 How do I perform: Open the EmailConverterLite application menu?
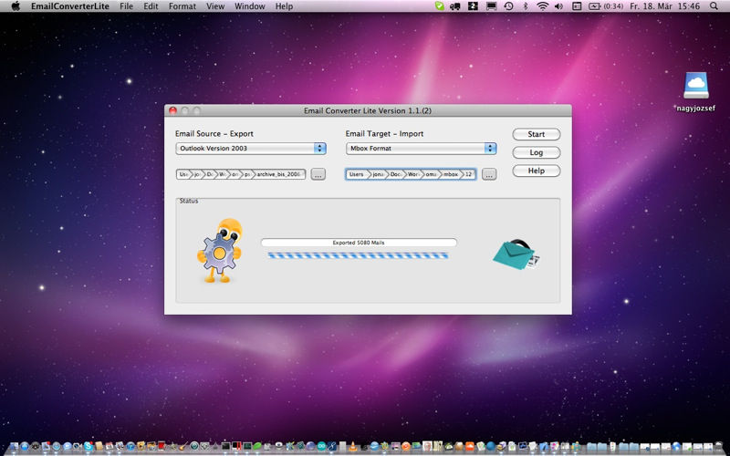[70, 6]
